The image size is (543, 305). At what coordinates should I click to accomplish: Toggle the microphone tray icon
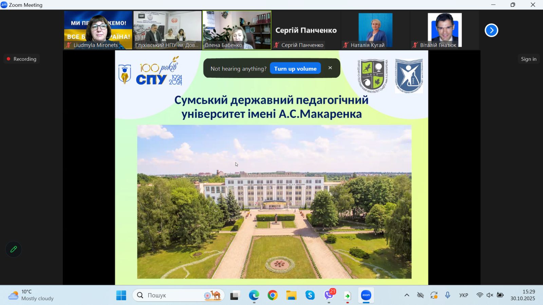pos(448,295)
